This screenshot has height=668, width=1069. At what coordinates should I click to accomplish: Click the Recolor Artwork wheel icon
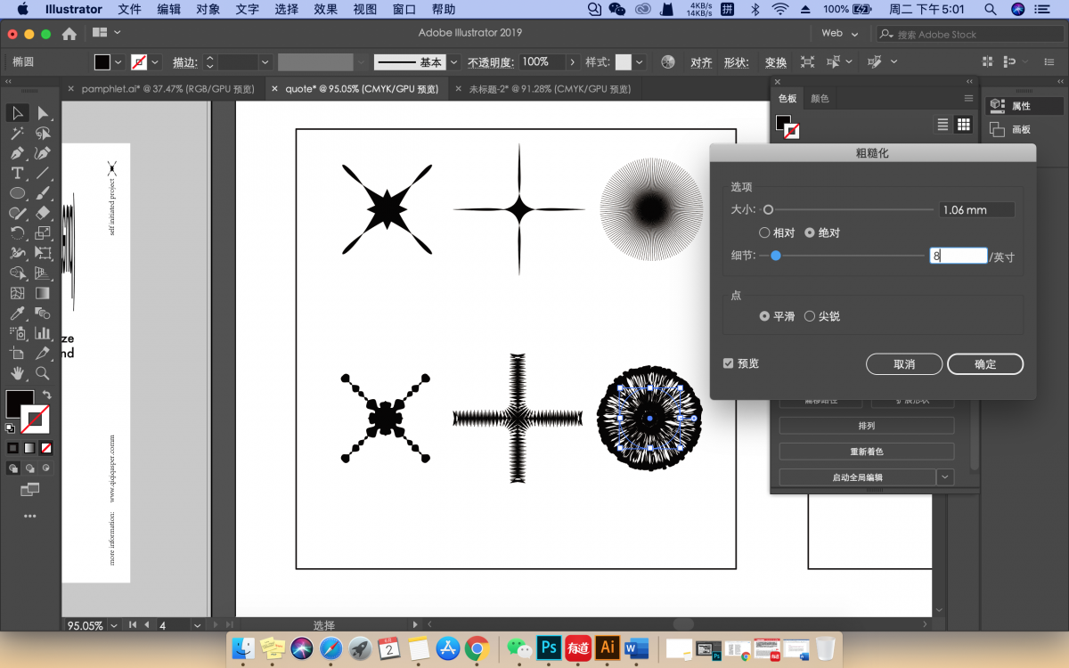(668, 62)
